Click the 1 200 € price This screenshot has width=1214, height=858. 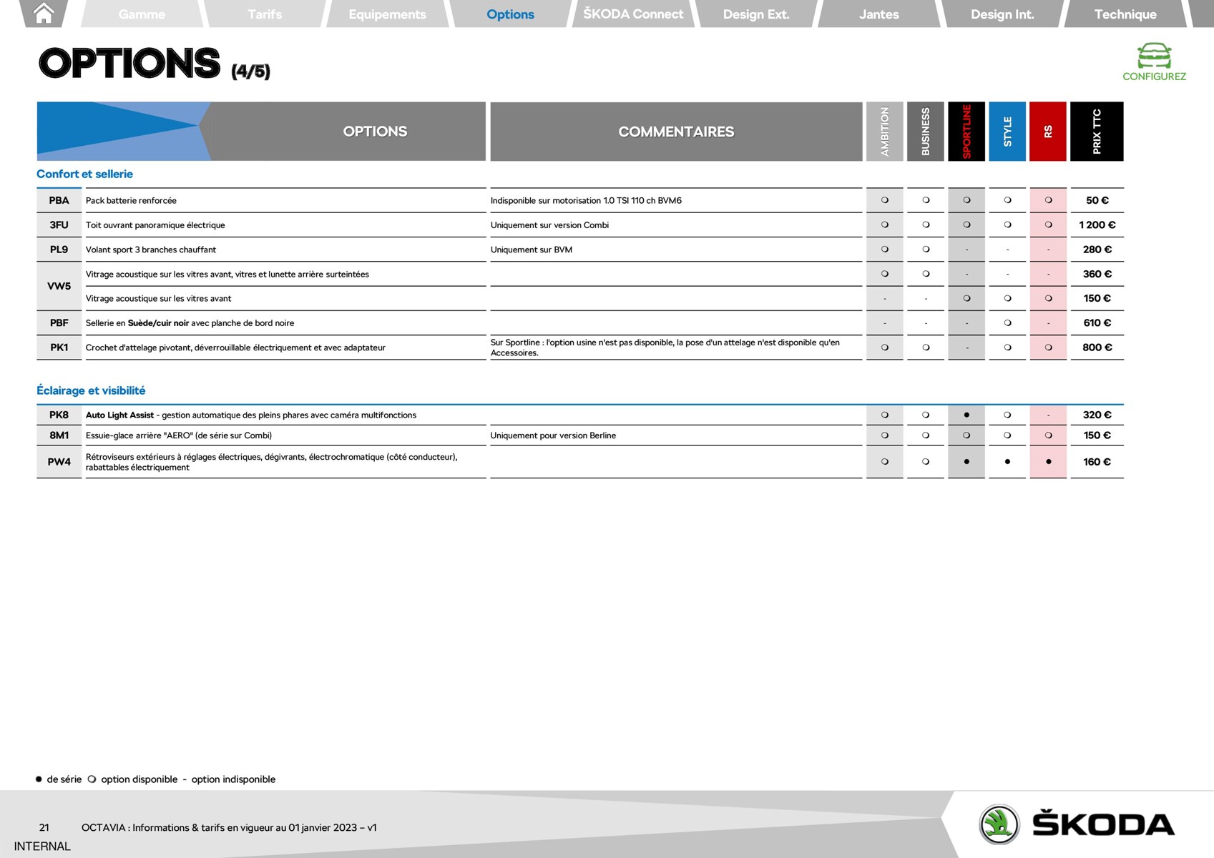(x=1097, y=225)
